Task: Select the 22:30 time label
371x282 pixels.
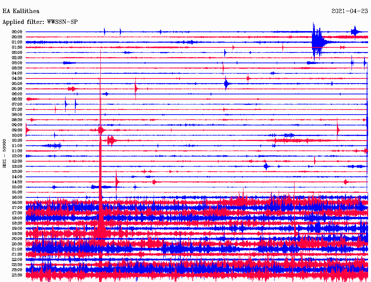Action: click(17, 265)
